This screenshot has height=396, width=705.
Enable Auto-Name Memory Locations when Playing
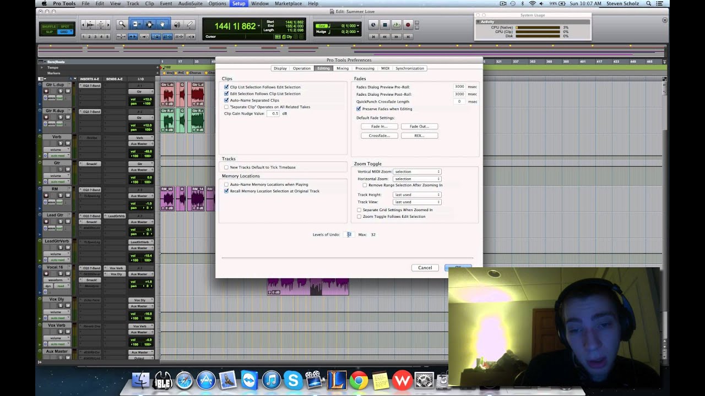point(226,184)
